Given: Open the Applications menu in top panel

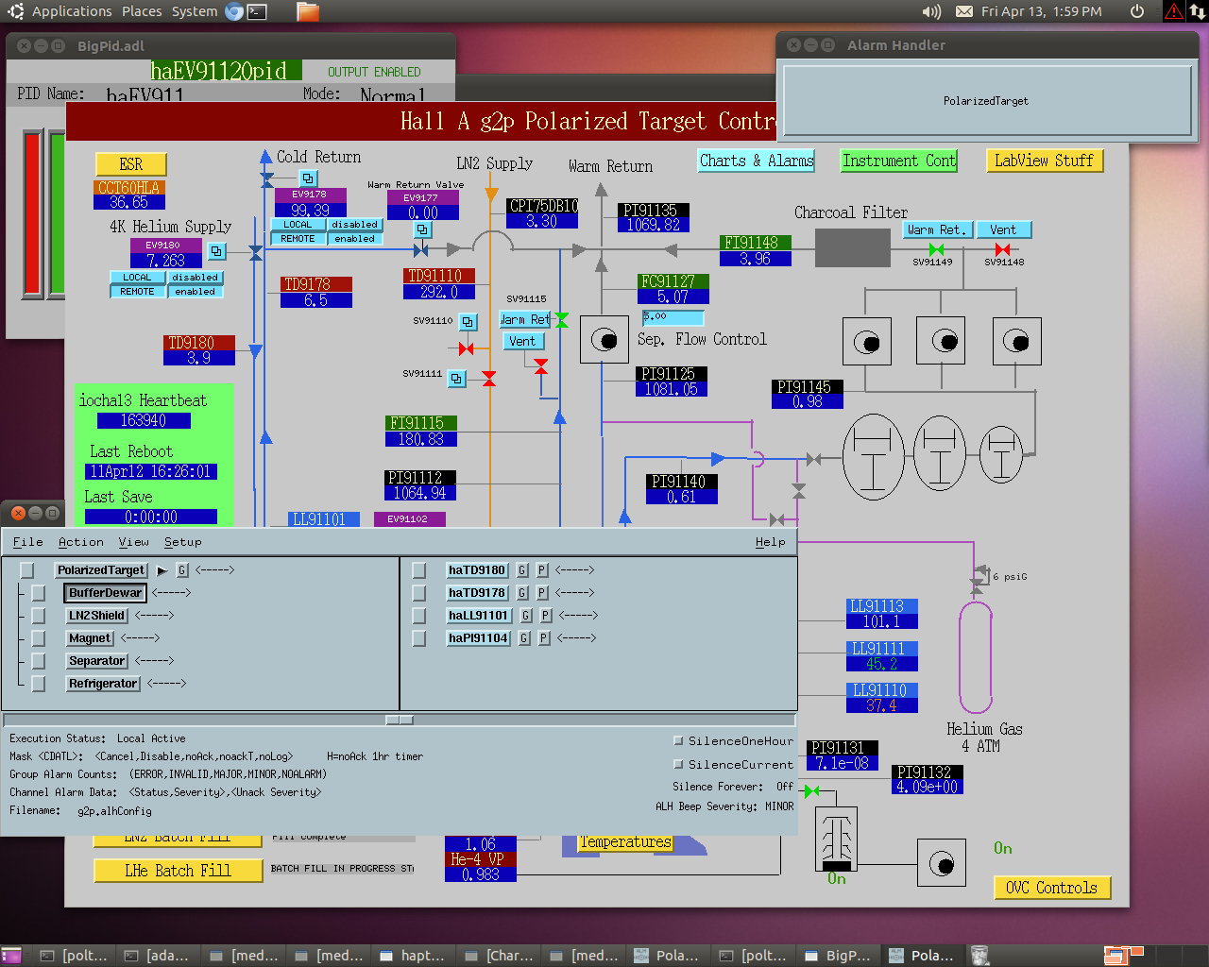Looking at the screenshot, I should point(72,11).
